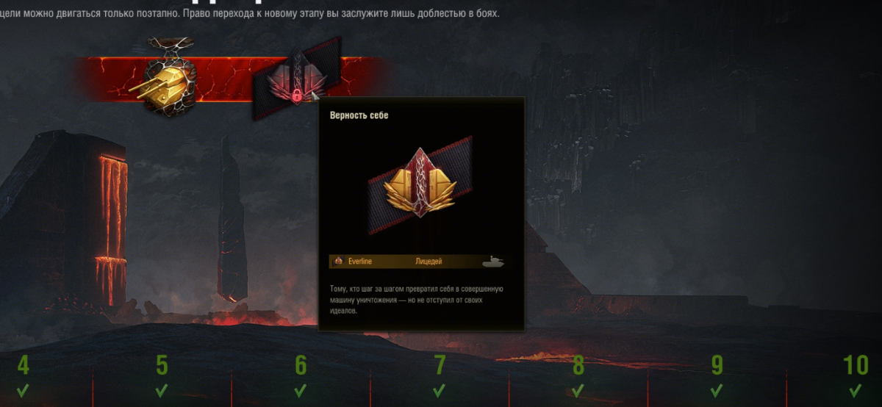Select stage 10 on the progress track
882x407 pixels.
(856, 365)
